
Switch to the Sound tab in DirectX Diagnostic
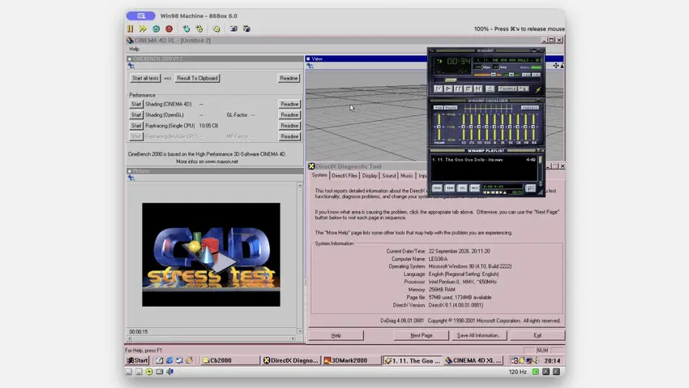point(389,175)
